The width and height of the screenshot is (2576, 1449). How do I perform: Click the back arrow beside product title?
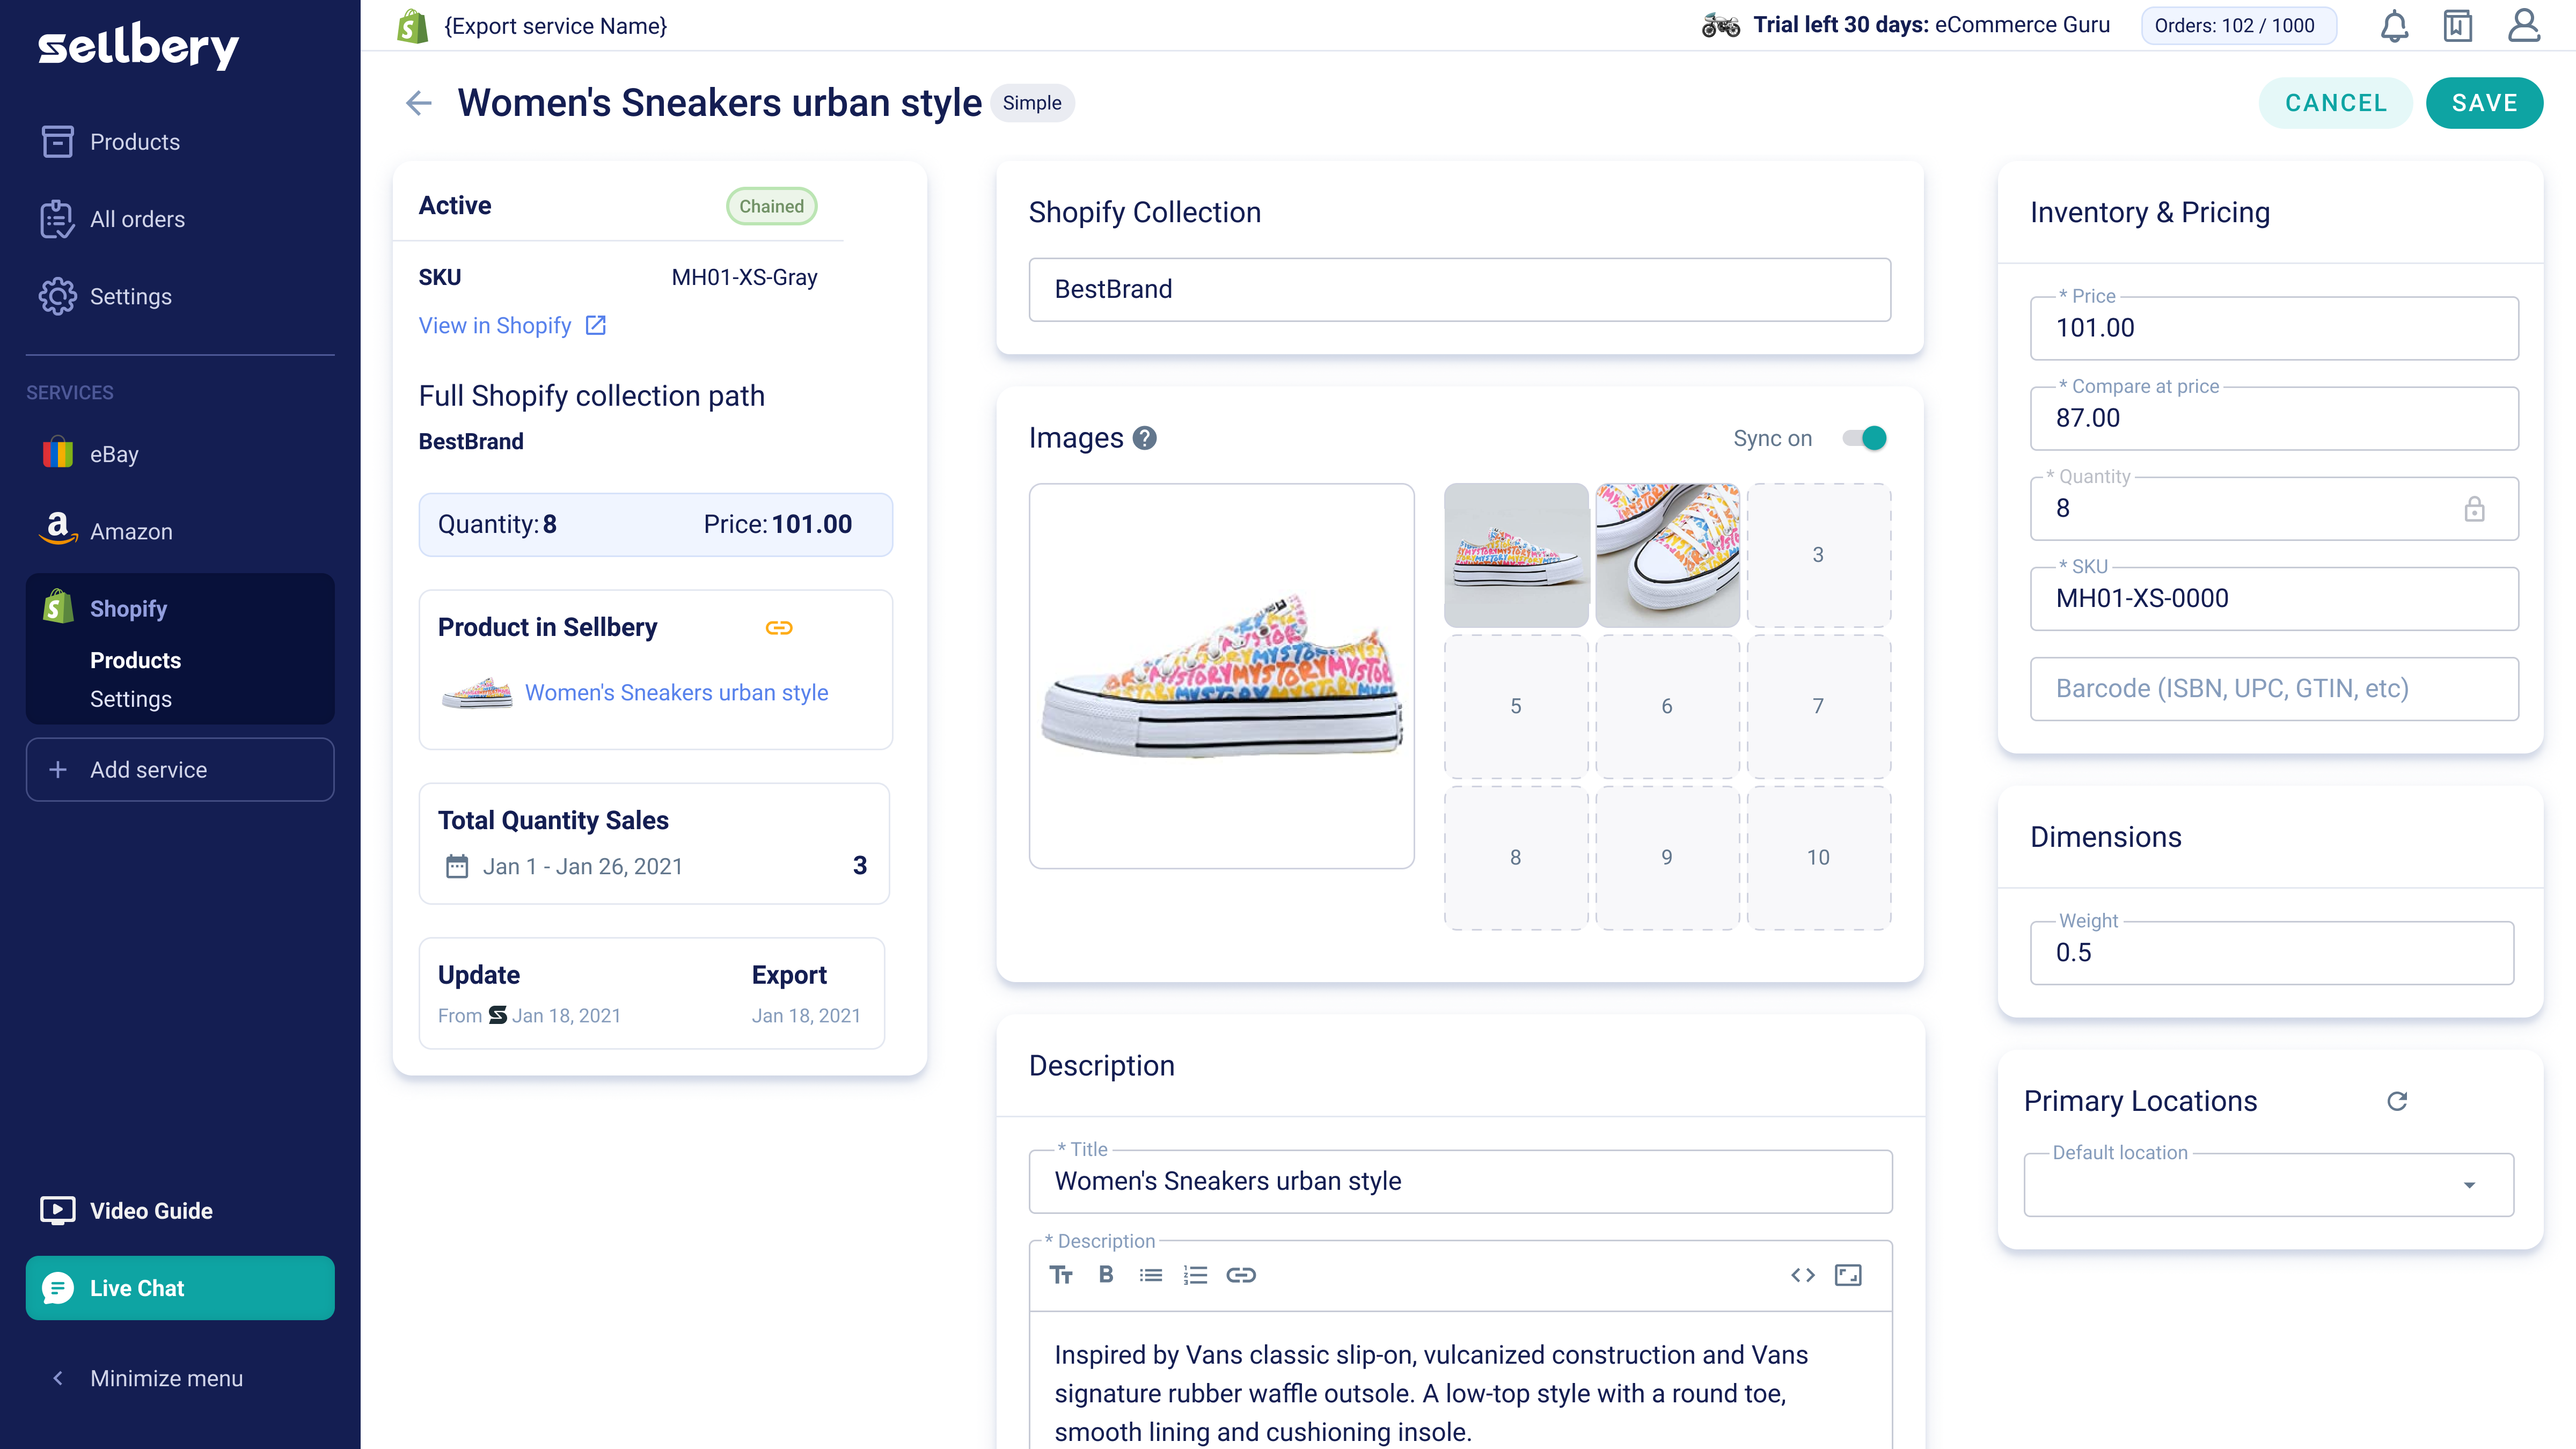419,103
